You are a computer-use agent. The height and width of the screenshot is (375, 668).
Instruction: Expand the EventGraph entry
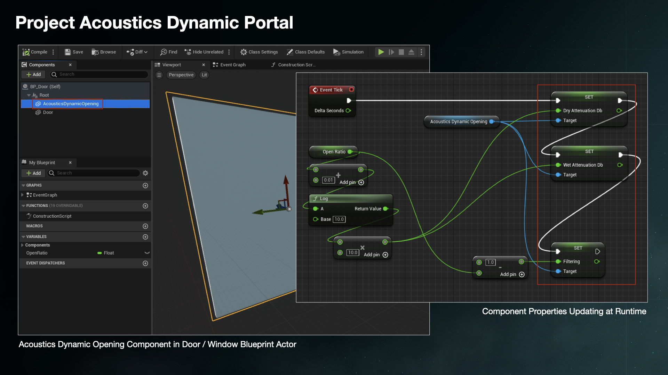pyautogui.click(x=23, y=195)
